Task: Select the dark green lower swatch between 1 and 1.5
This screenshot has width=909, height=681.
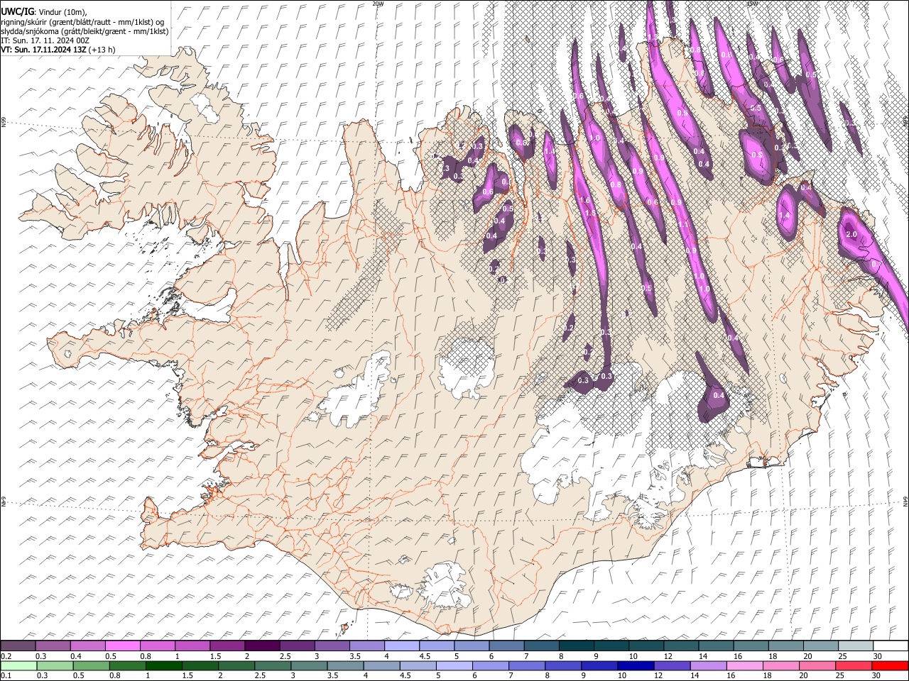Action: 163,665
